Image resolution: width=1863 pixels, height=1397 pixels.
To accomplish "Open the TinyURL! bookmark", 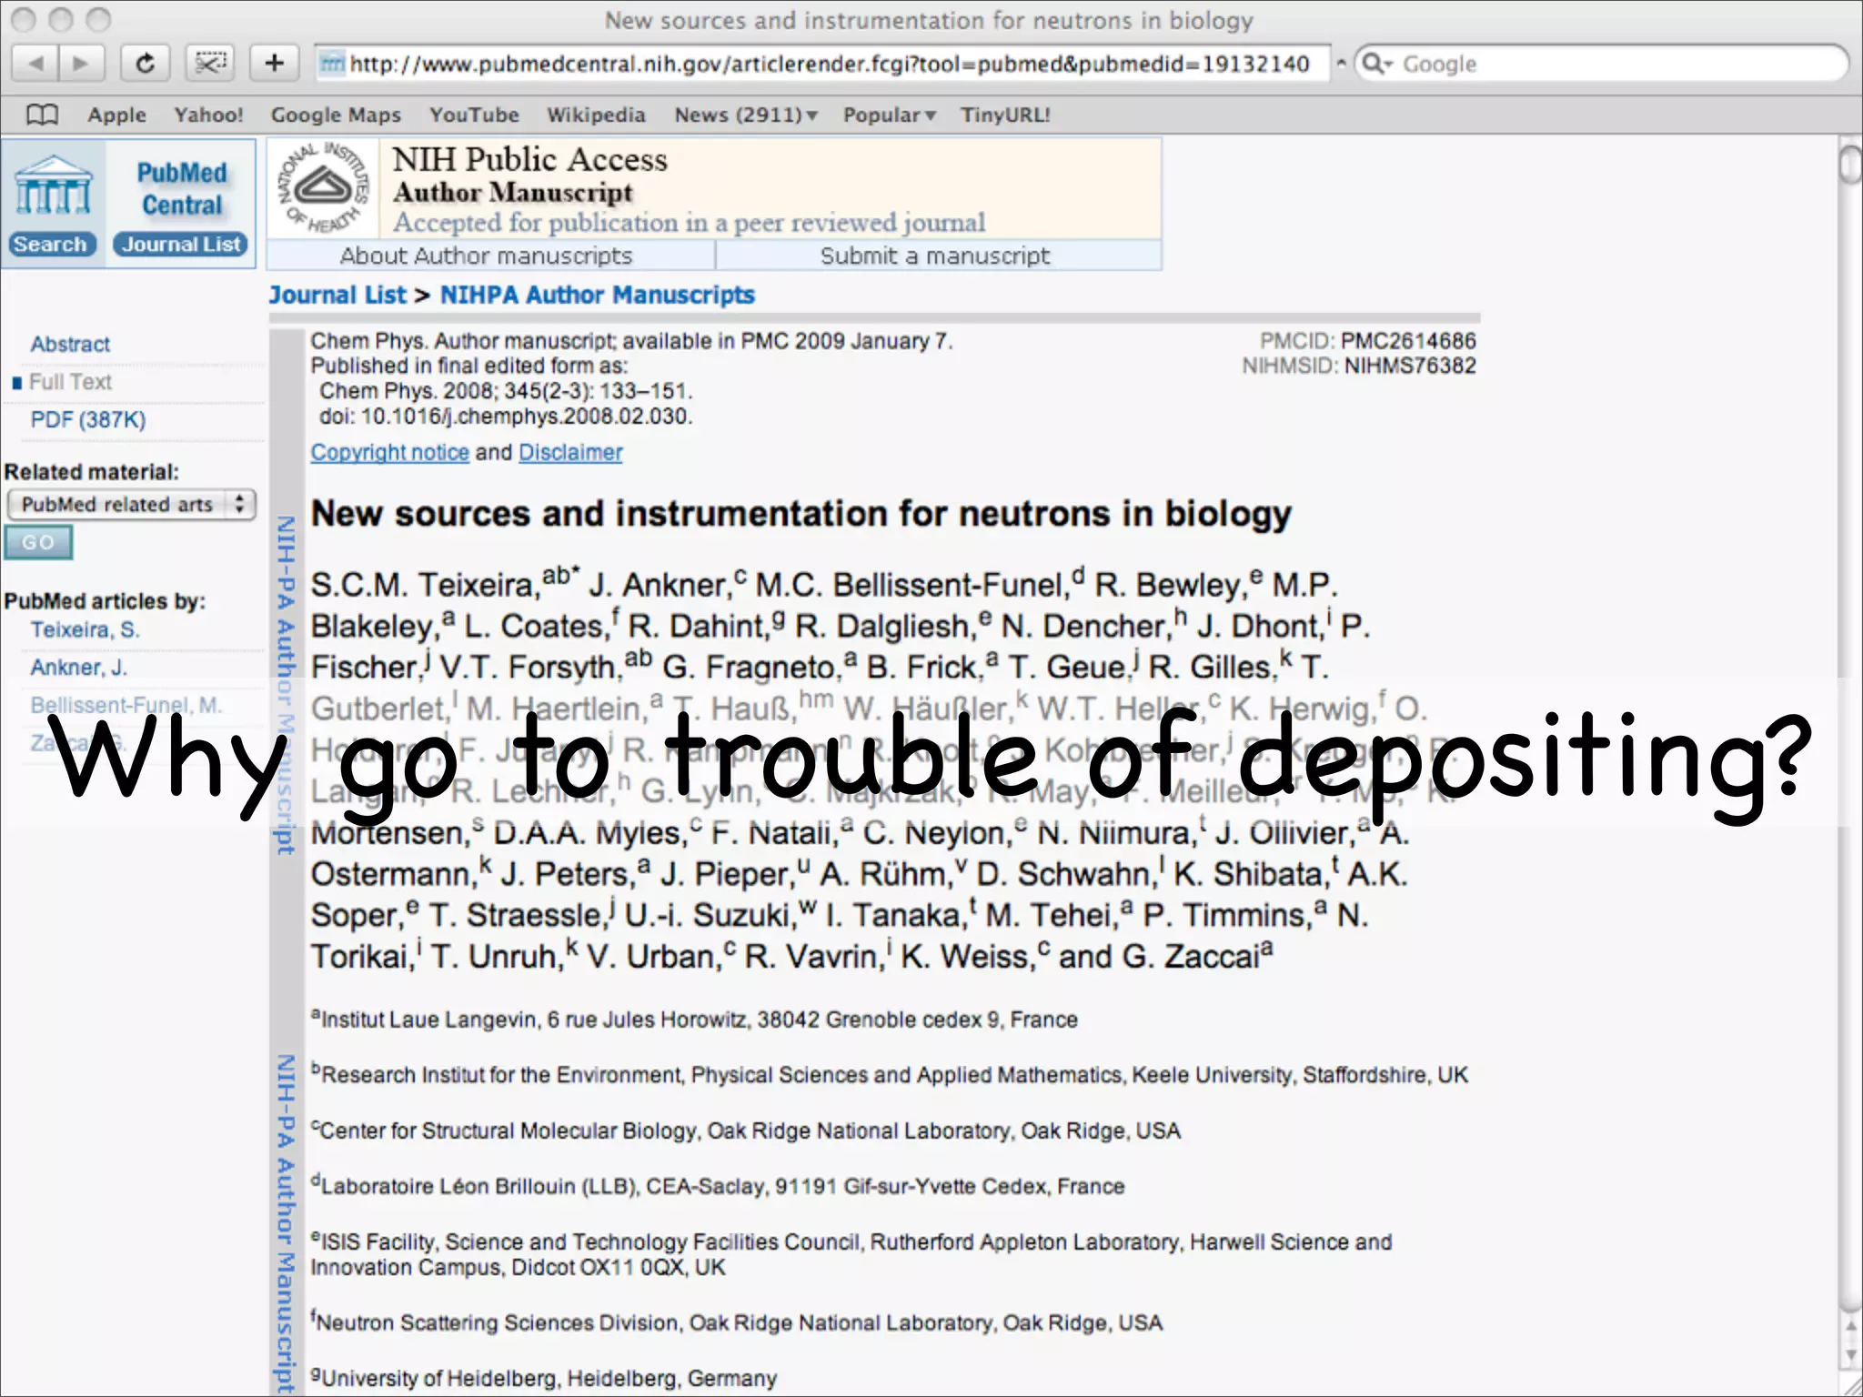I will (1005, 116).
